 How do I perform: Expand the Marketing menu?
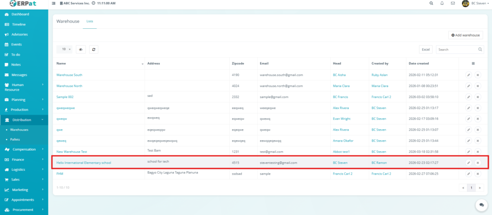tap(24, 190)
